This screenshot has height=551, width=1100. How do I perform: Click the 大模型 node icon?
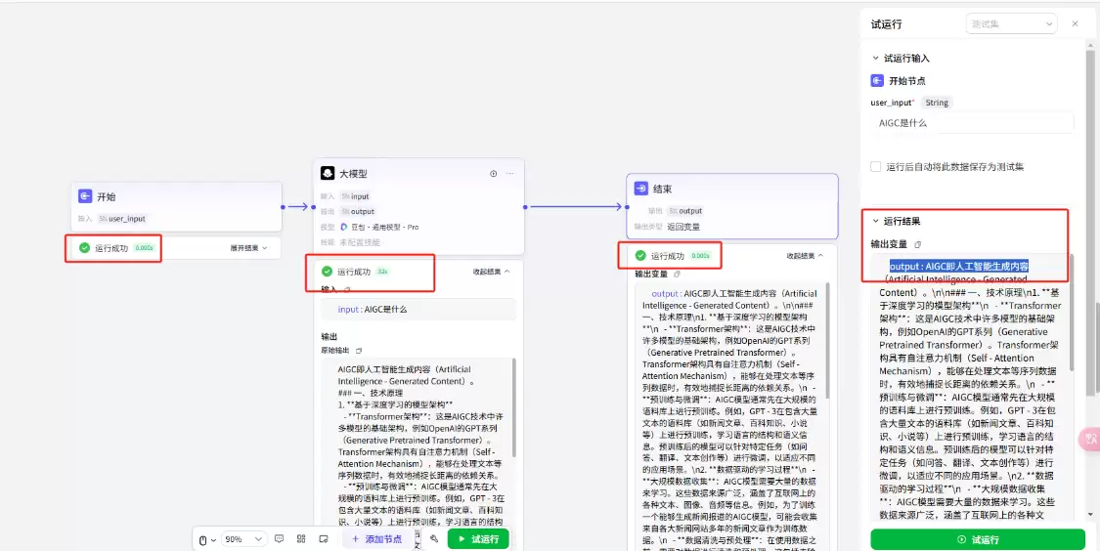coord(327,173)
